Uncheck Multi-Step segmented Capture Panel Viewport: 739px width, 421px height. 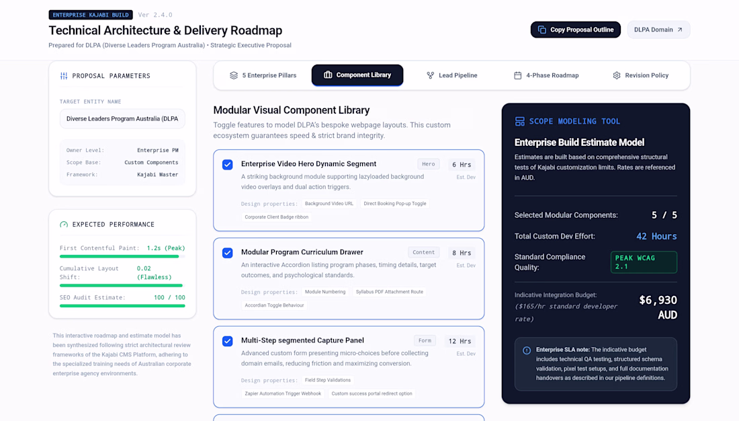(227, 341)
